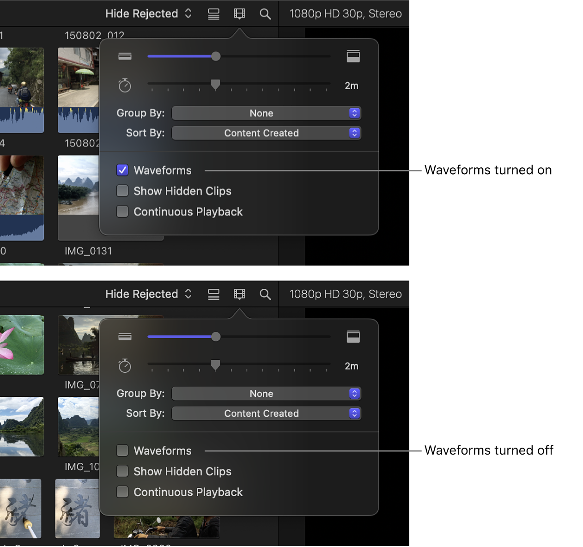Click Show Hidden Clips text in the lower panel

[x=182, y=471]
